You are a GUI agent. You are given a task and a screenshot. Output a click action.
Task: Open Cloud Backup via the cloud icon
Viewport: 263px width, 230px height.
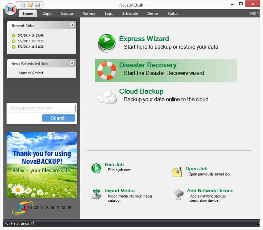[x=108, y=97]
